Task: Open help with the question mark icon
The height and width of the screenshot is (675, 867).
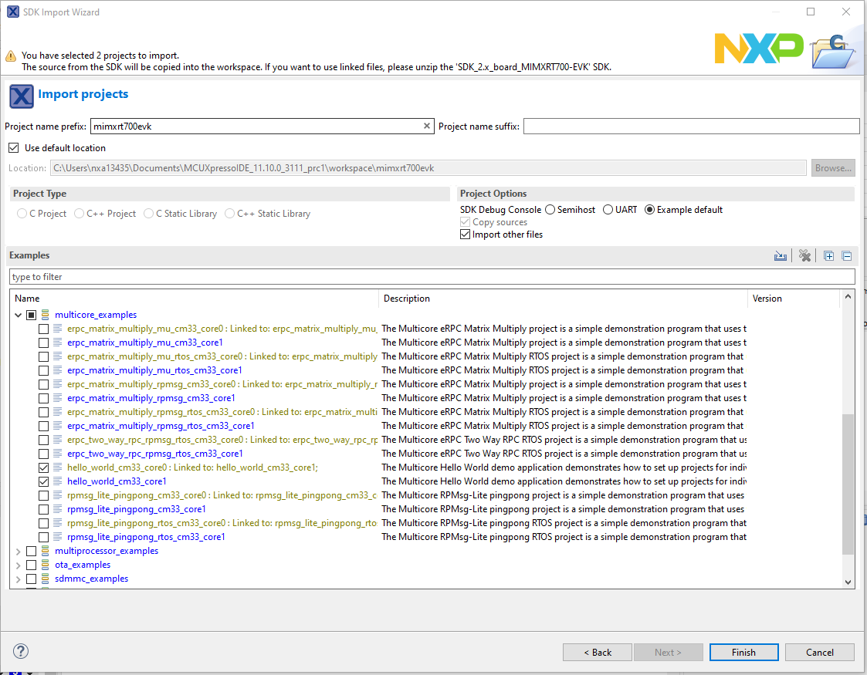Action: pos(22,651)
